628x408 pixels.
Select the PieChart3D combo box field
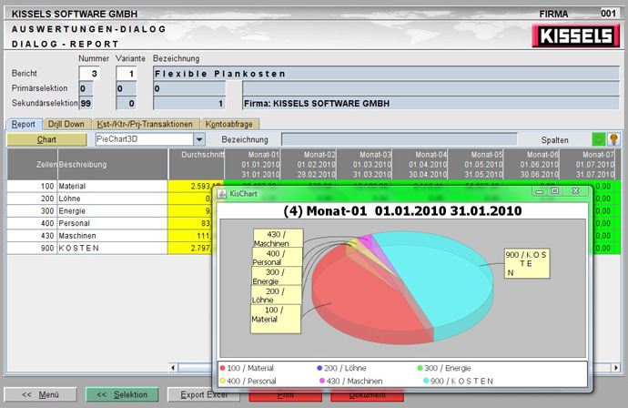pos(145,139)
